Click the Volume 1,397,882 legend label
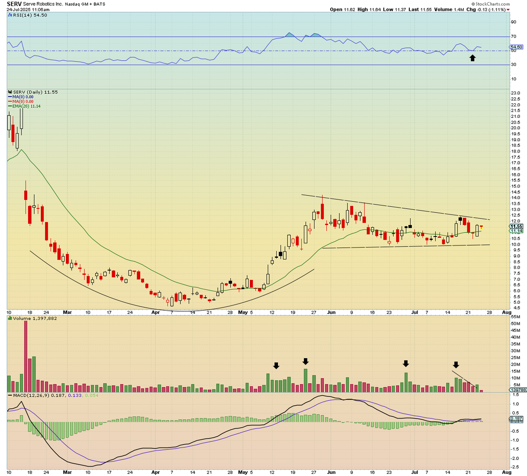 (x=35, y=318)
